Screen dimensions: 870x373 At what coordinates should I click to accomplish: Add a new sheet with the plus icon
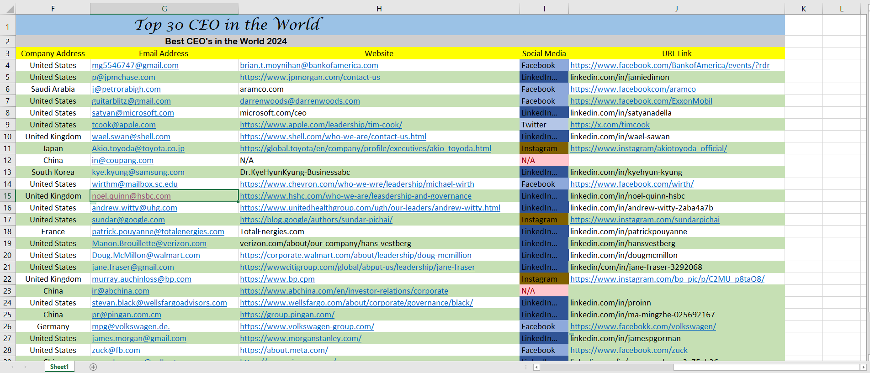[93, 367]
